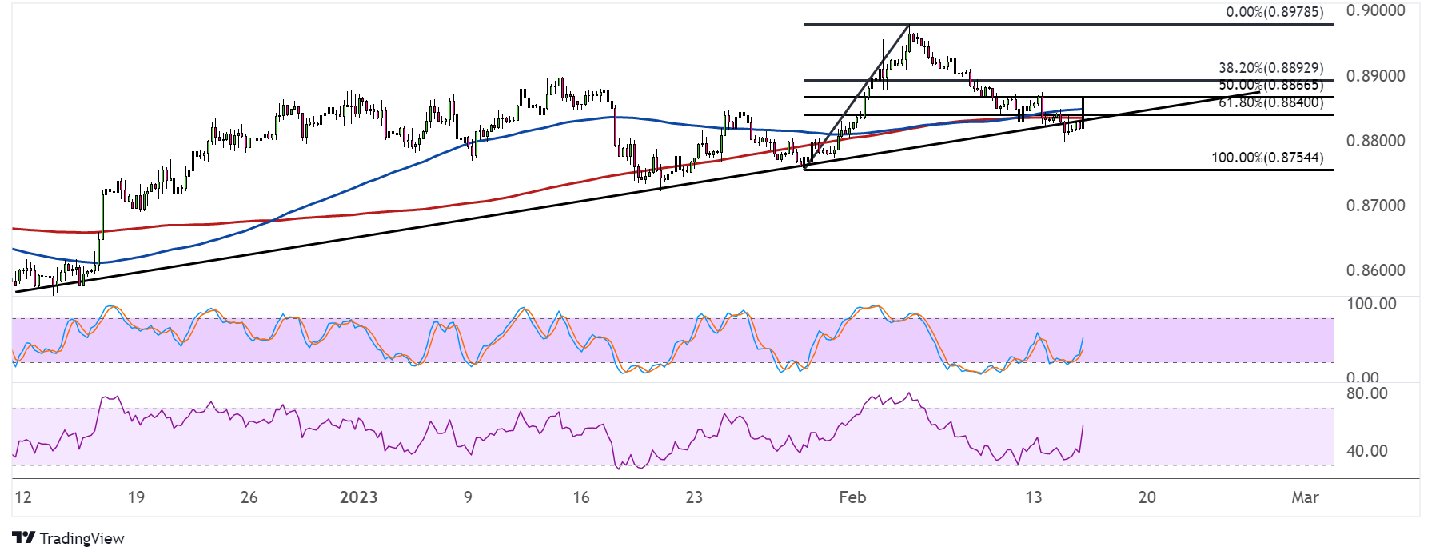Click the 23 date axis label
The image size is (1432, 559).
click(x=694, y=497)
